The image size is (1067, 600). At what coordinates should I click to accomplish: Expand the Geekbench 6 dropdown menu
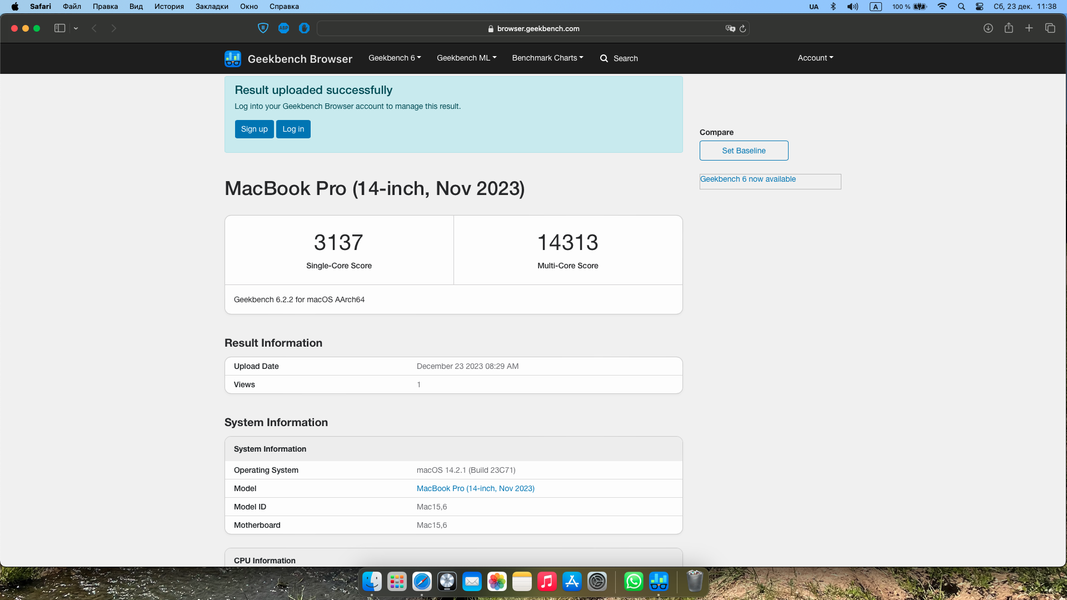395,58
